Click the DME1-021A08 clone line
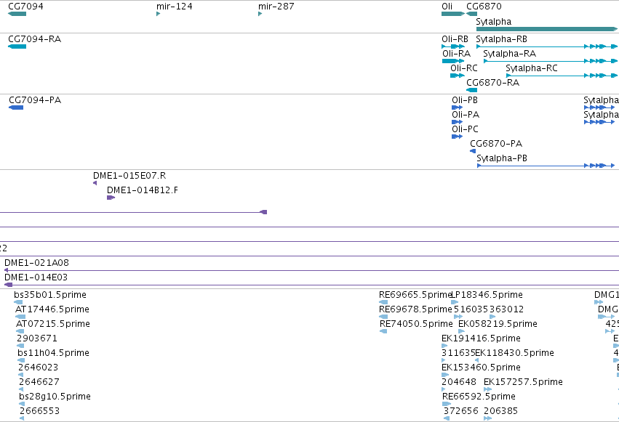This screenshot has height=422, width=619. pos(311,270)
